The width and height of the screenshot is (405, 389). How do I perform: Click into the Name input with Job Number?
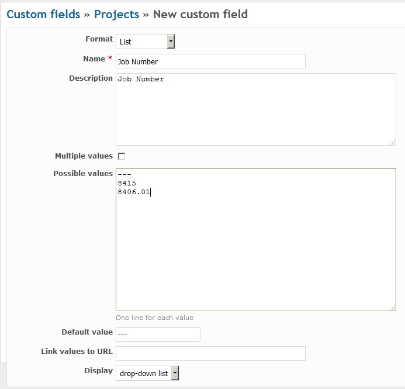(x=210, y=61)
